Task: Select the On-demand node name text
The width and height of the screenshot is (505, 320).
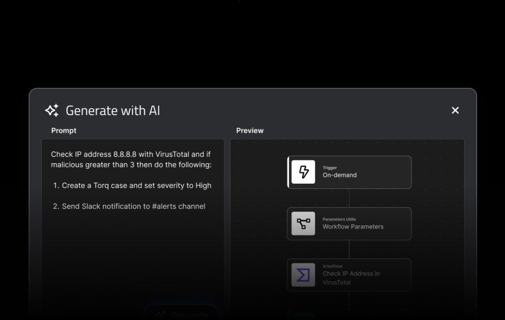Action: click(339, 175)
